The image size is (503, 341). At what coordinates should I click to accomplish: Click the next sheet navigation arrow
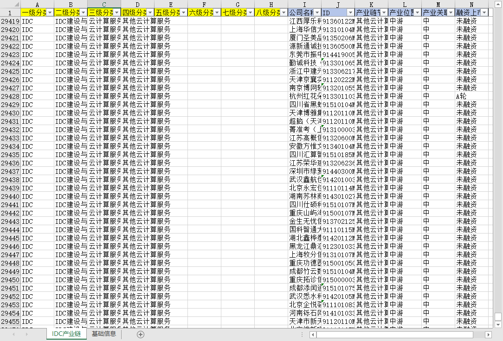pyautogui.click(x=26, y=334)
